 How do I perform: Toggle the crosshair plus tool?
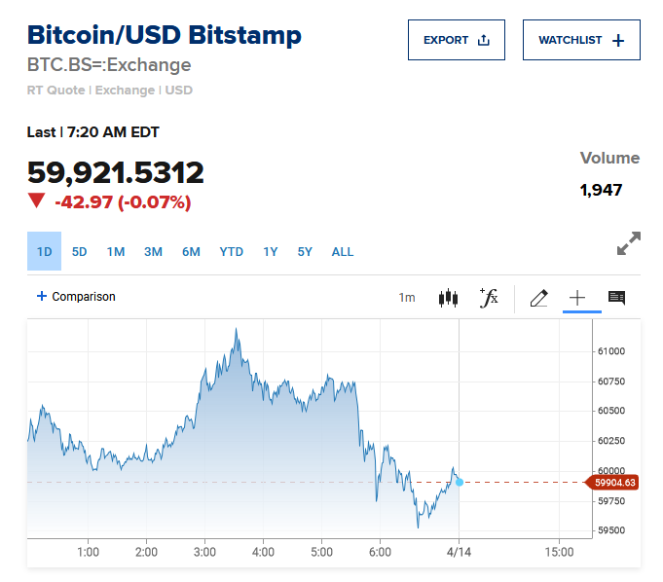pyautogui.click(x=577, y=298)
